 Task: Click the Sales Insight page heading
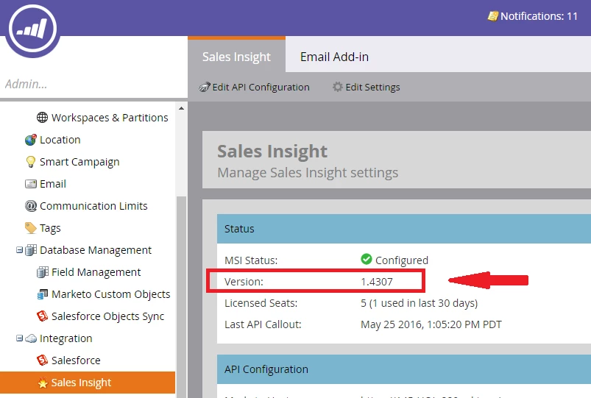pyautogui.click(x=272, y=152)
